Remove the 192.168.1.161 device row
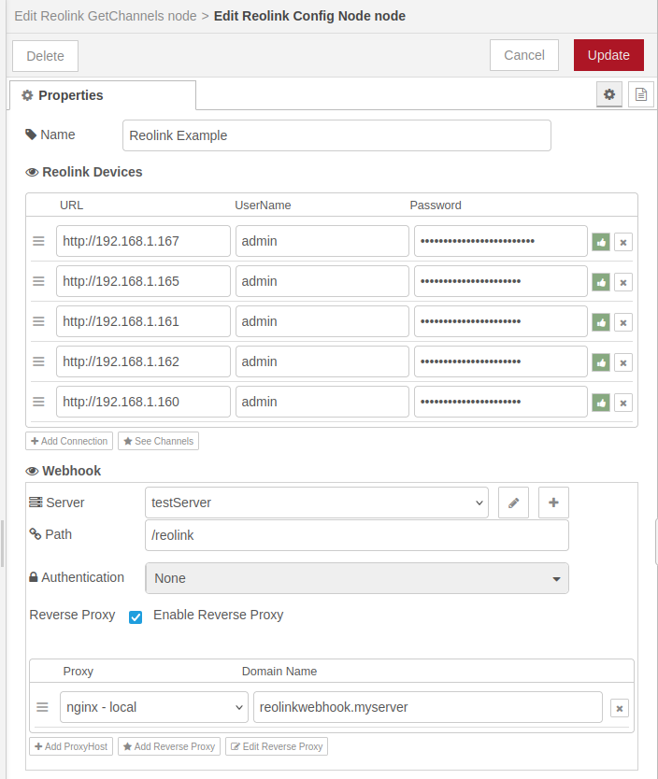 click(623, 323)
